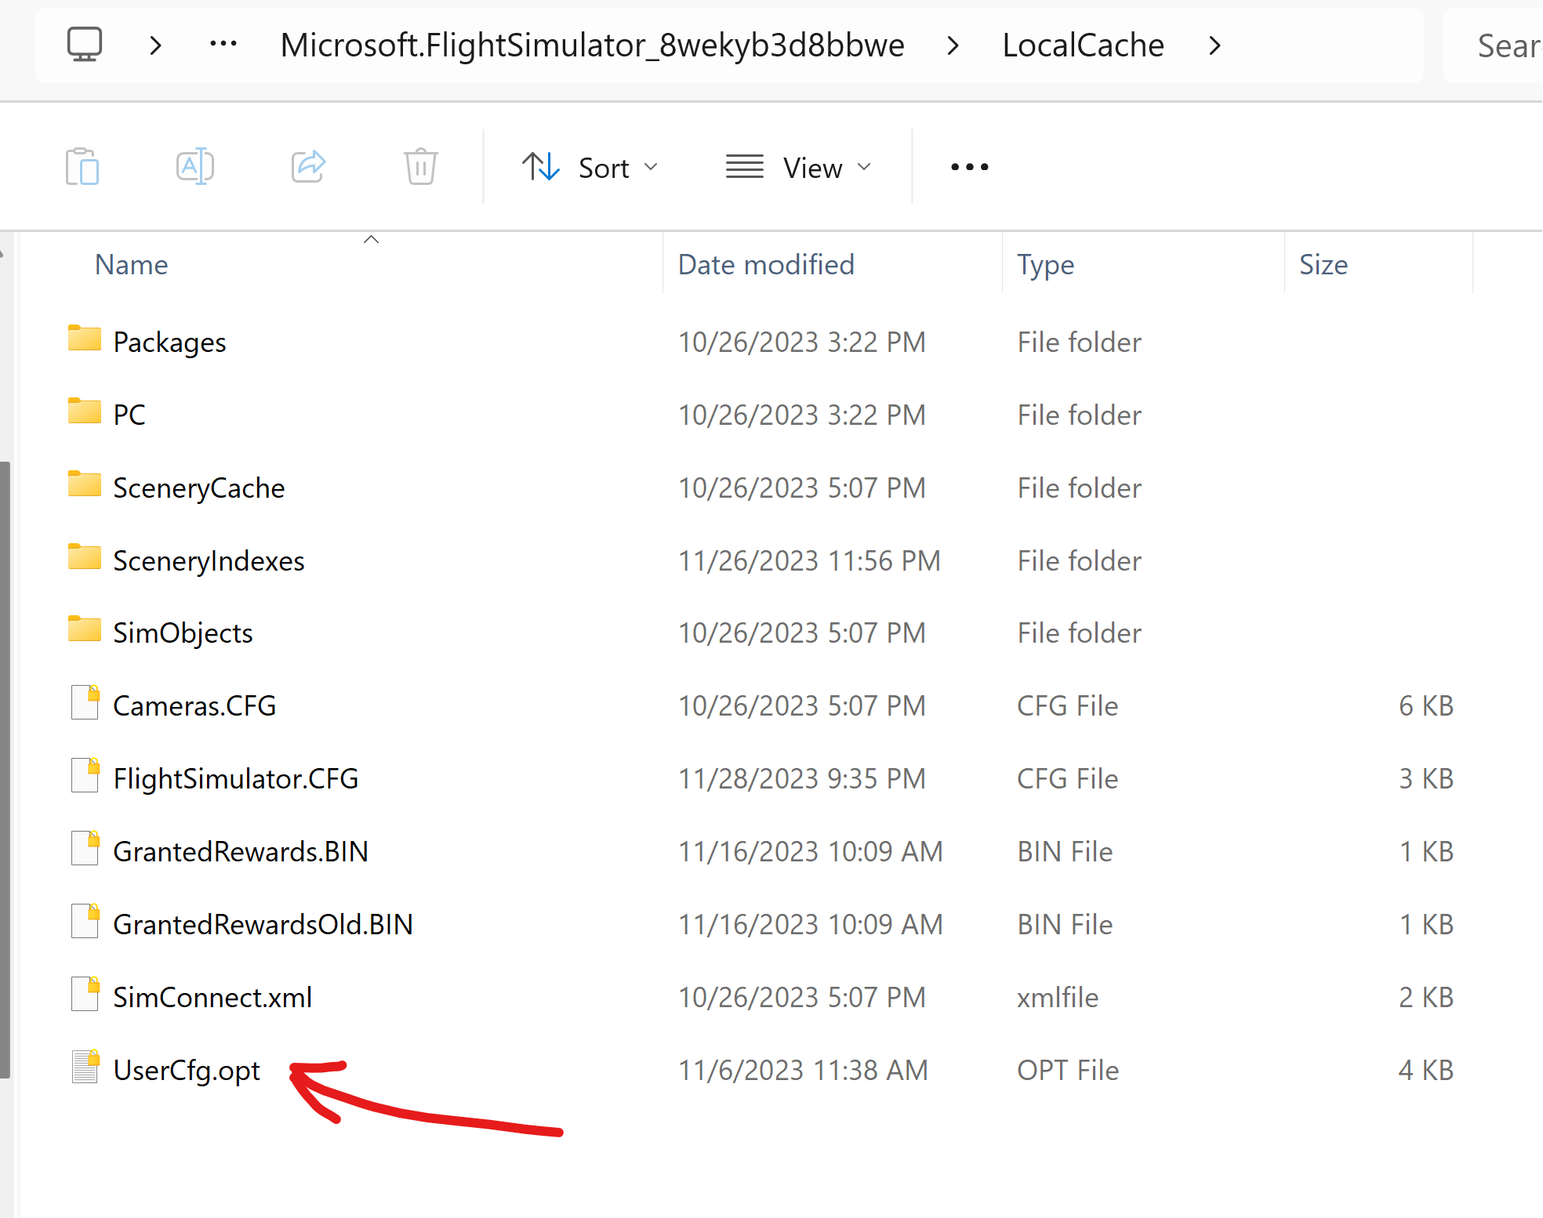This screenshot has width=1543, height=1218.
Task: Select the SimConnect.xml file icon
Action: pos(85,994)
